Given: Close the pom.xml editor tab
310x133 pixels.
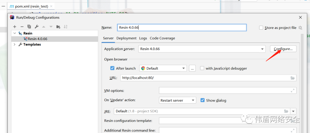Looking at the screenshot, I should coord(51,6).
